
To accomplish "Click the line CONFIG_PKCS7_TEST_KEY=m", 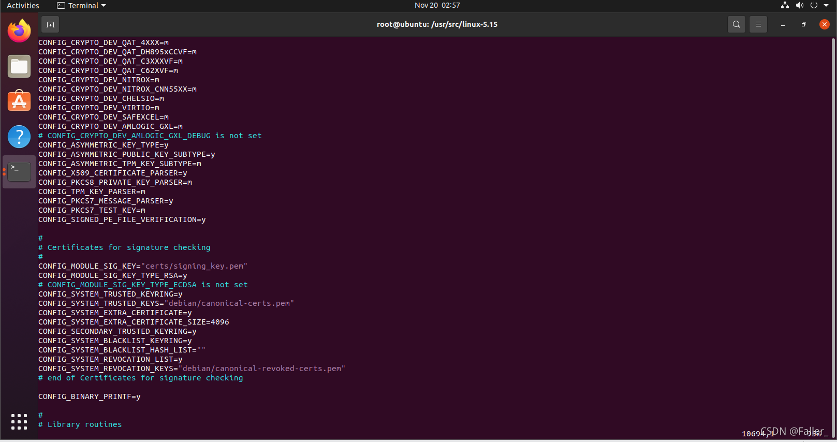I will coord(92,210).
